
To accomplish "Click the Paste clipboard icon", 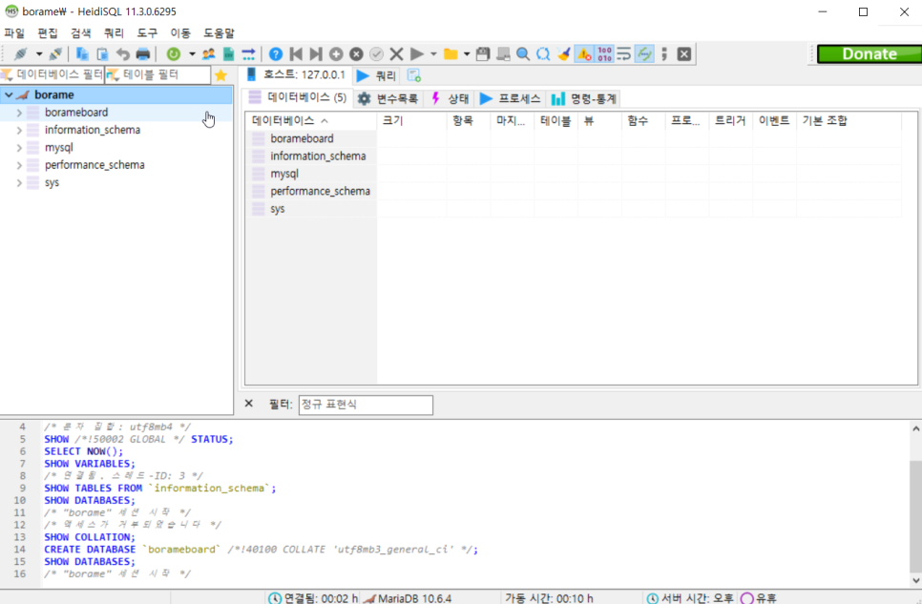I will [102, 54].
